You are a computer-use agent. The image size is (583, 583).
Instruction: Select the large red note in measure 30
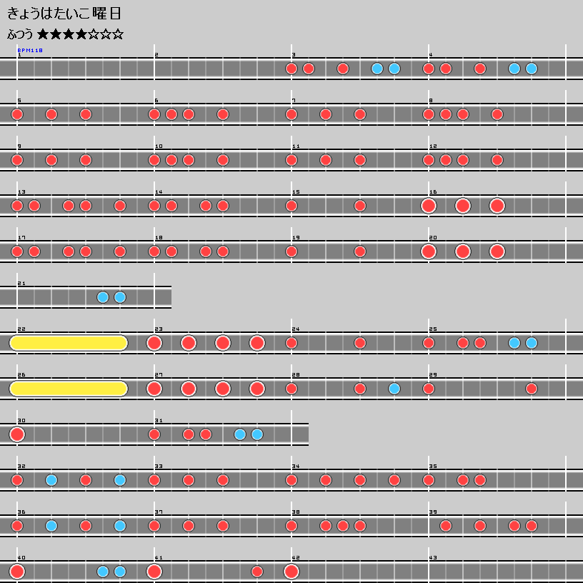point(17,434)
